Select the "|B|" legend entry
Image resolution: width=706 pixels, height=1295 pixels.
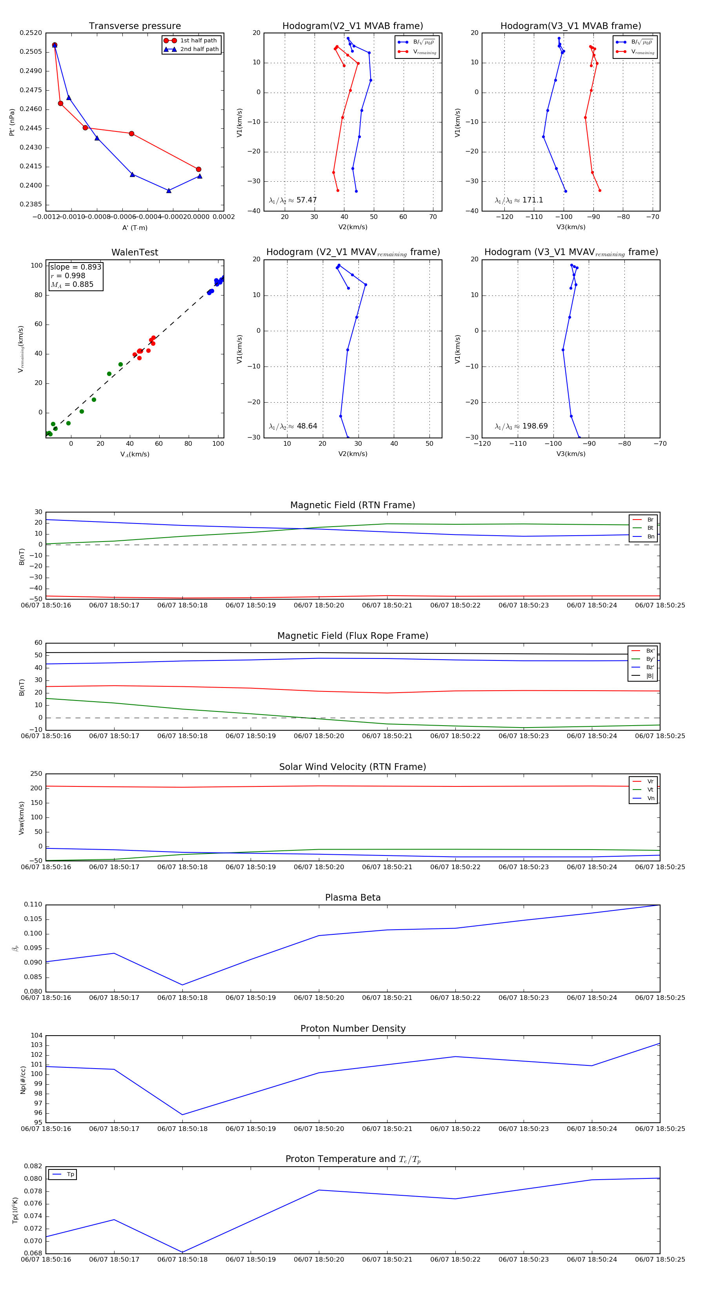coord(643,676)
